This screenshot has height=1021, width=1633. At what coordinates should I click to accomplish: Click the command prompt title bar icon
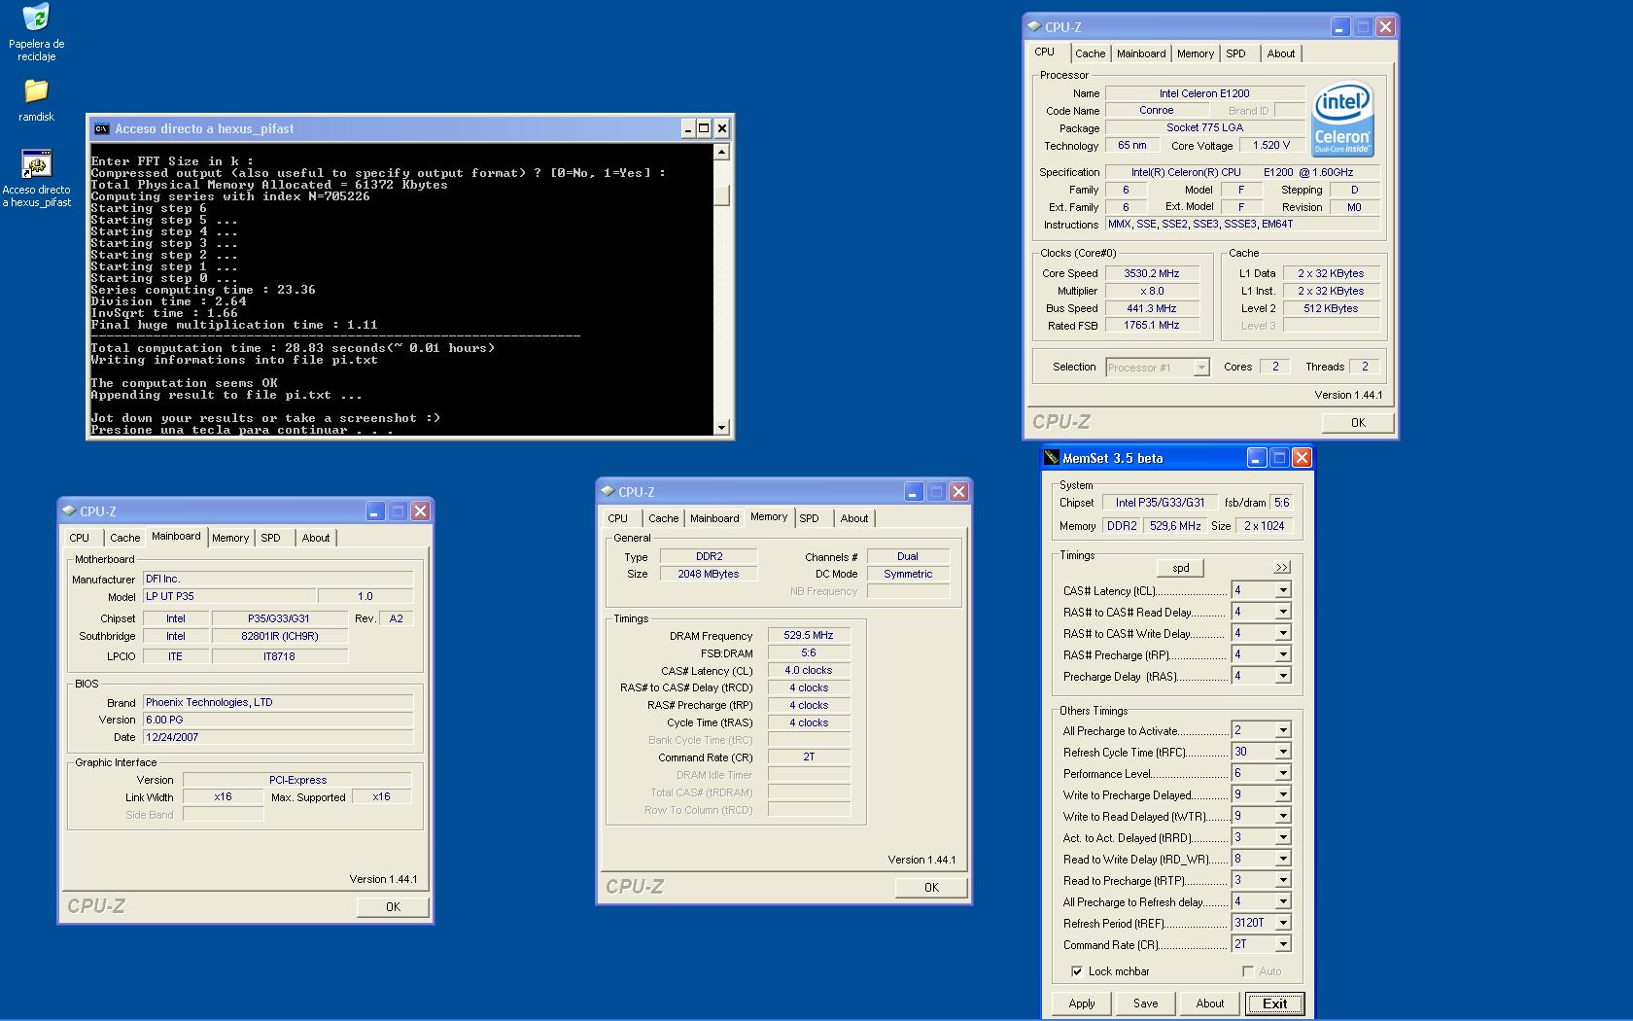click(x=101, y=128)
